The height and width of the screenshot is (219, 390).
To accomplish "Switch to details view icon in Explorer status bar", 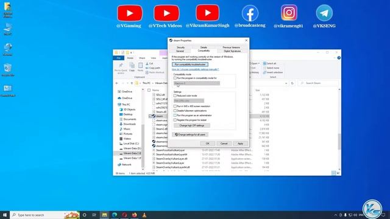I will pos(333,173).
